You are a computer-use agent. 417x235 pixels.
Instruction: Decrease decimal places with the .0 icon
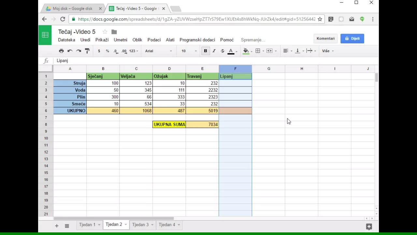pyautogui.click(x=116, y=51)
